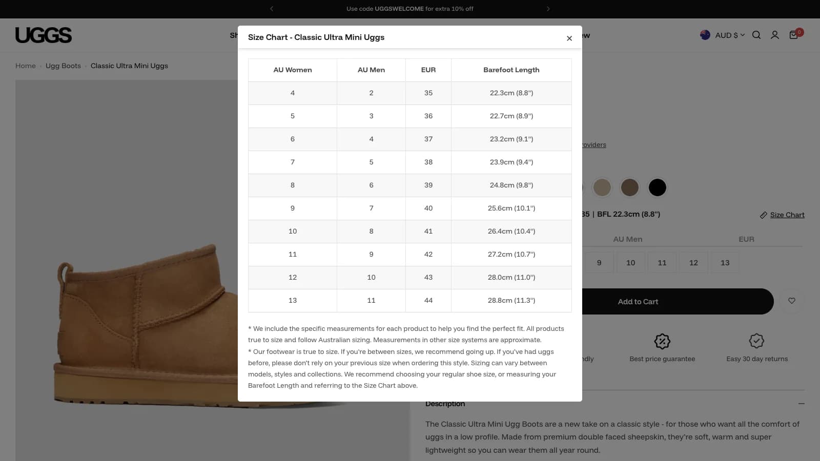Switch to AU Men size tab

(x=628, y=239)
